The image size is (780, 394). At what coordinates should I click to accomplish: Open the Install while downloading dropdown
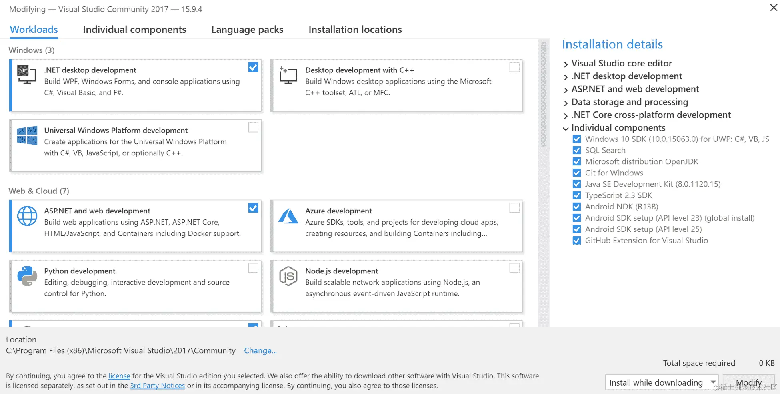pos(662,383)
